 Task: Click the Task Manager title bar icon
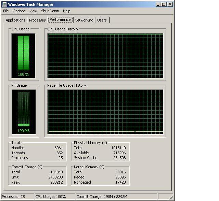tap(4, 4)
